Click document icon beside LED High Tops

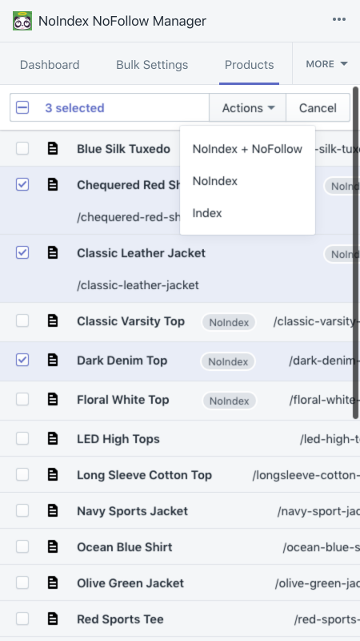coord(53,438)
